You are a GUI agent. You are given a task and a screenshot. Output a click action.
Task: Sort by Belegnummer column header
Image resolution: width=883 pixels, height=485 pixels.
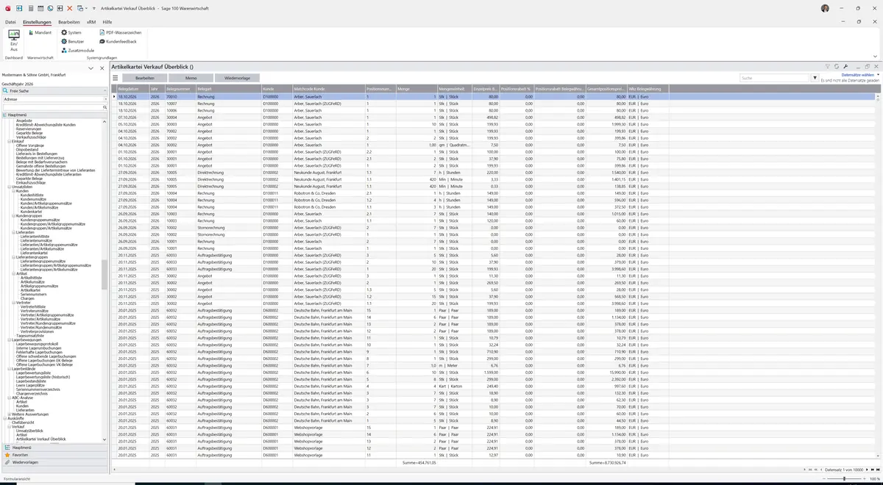coord(180,89)
